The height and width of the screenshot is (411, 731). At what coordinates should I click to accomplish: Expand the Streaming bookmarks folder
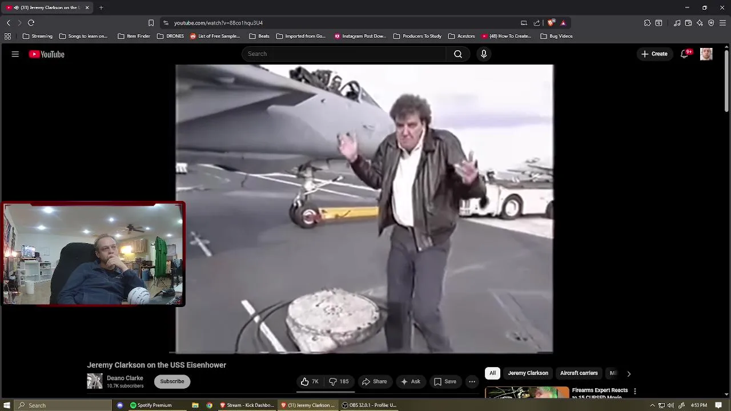[37, 36]
